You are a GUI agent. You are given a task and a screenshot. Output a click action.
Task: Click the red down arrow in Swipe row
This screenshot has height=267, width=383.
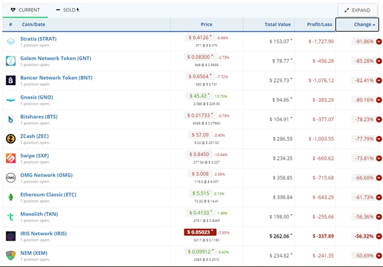[379, 159]
